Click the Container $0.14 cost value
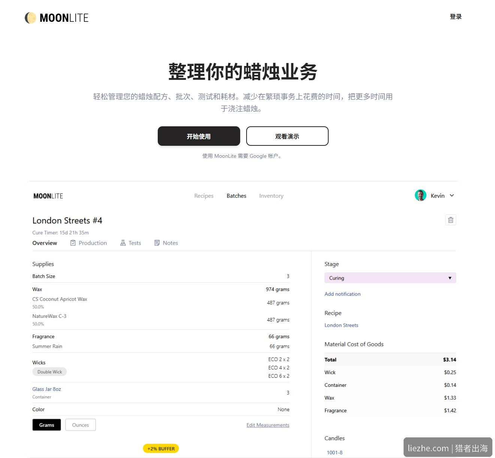This screenshot has height=458, width=495. (450, 385)
